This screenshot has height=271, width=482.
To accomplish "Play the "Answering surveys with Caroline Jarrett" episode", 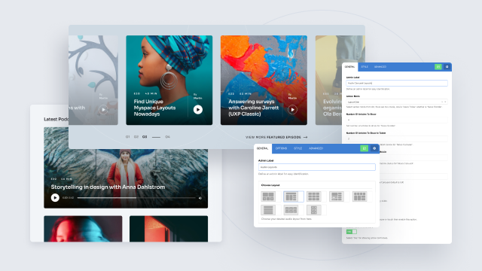I will coord(292,109).
